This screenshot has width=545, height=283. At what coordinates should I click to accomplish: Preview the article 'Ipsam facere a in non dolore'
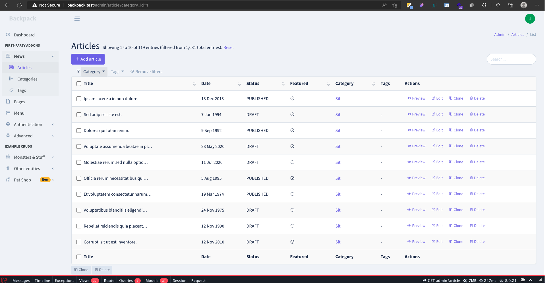tap(416, 98)
